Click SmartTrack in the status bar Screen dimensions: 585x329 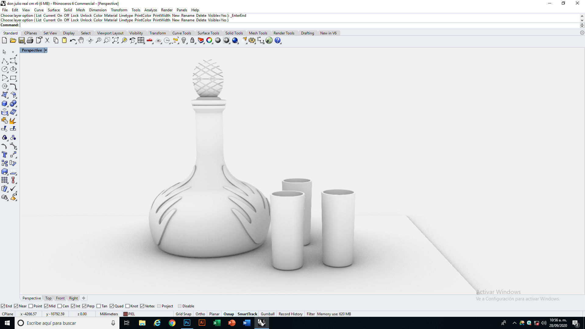[247, 314]
